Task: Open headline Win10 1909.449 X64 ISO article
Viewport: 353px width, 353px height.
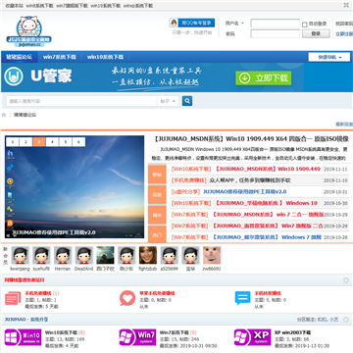Action: tap(251, 139)
